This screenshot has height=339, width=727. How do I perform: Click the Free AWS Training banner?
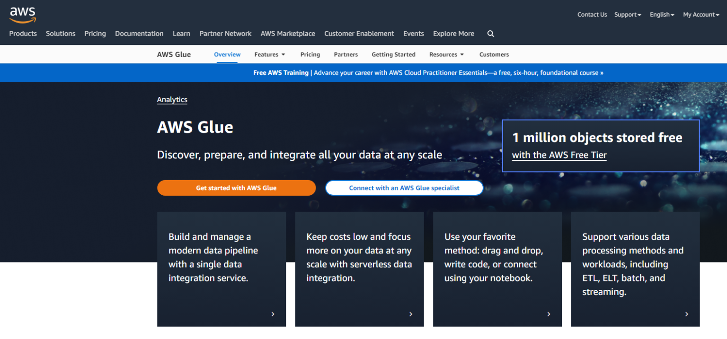pyautogui.click(x=428, y=73)
